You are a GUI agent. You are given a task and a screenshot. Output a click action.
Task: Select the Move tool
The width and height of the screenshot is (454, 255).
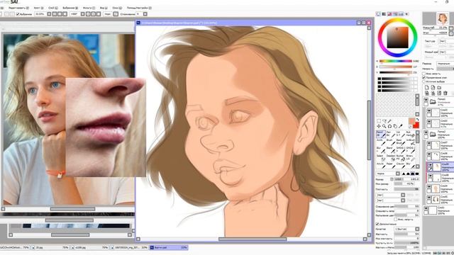(379, 126)
